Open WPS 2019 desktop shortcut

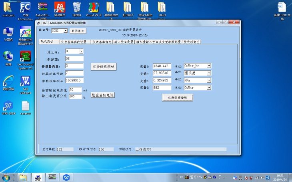click(8, 106)
